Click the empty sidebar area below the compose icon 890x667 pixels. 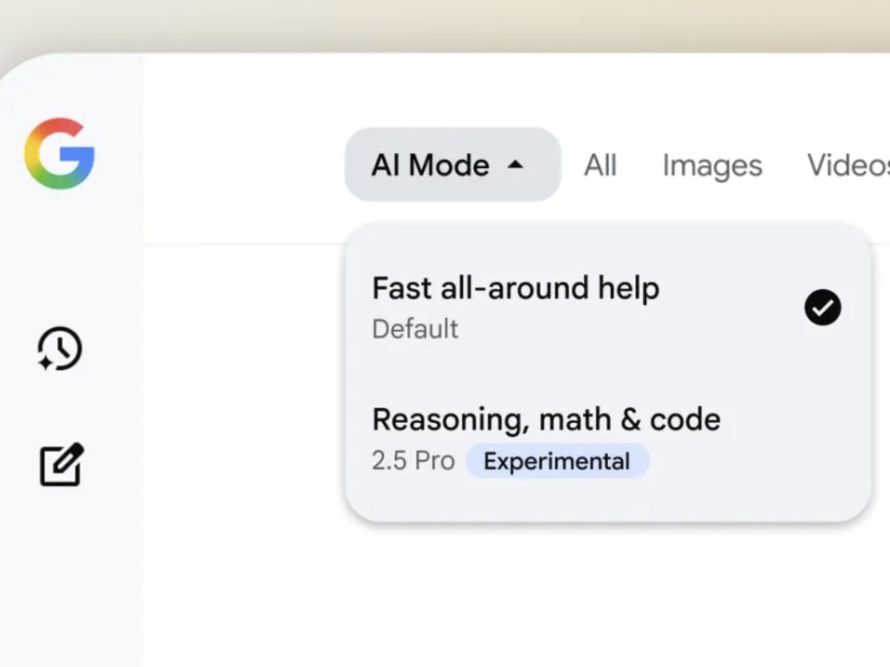(x=71, y=578)
